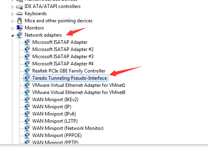This screenshot has height=147, width=208.
Task: Select WAN Miniport (Network Monitor)
Action: click(68, 128)
